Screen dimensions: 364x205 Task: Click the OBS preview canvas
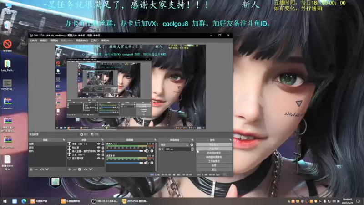point(130,87)
